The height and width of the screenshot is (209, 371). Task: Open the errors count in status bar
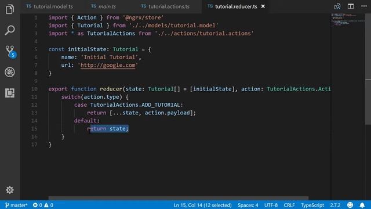[x=37, y=205]
